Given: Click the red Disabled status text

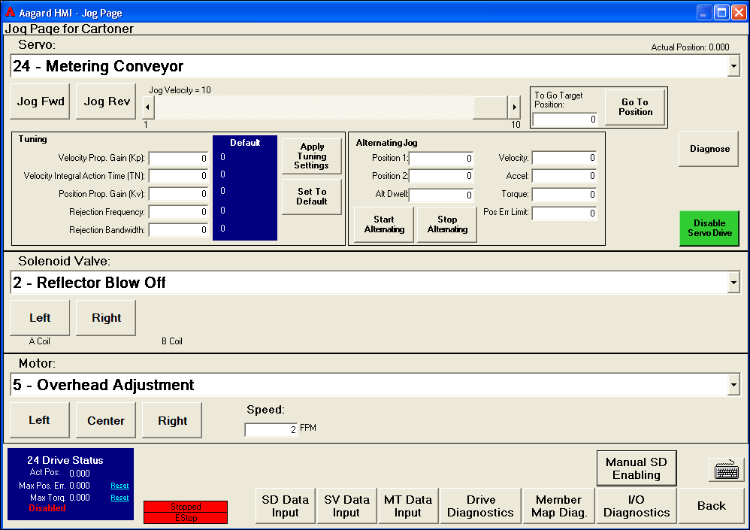Looking at the screenshot, I should (x=47, y=508).
